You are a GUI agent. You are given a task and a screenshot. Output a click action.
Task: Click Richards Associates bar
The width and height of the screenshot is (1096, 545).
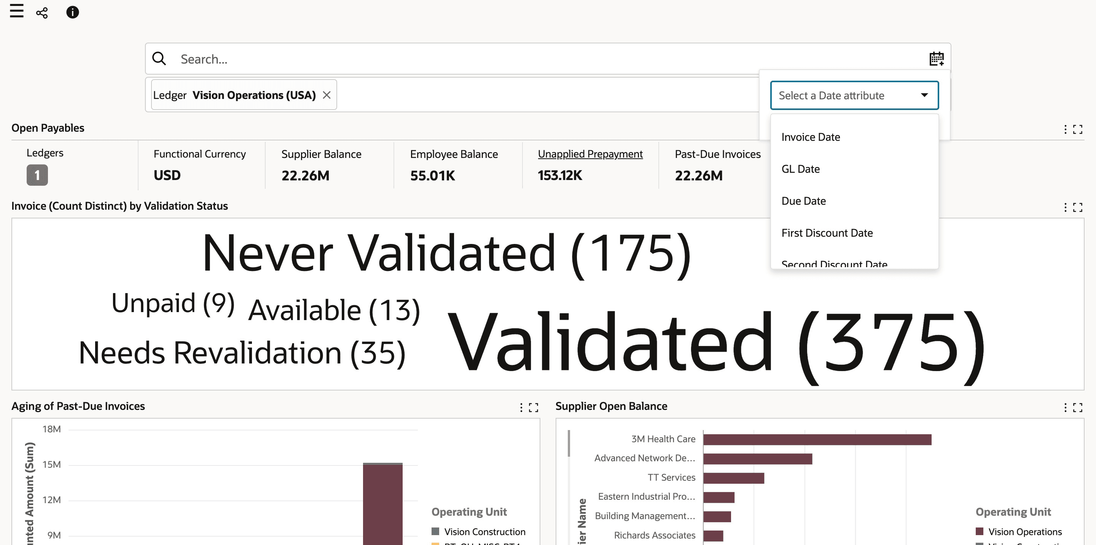click(714, 535)
